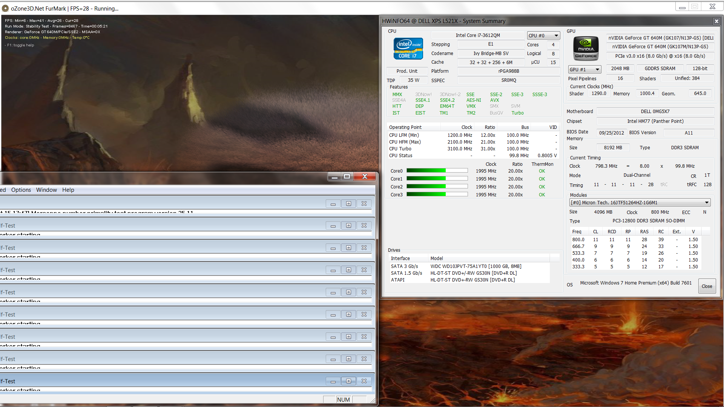
Task: Click the 'rPGA988B' platform field
Action: coord(509,71)
